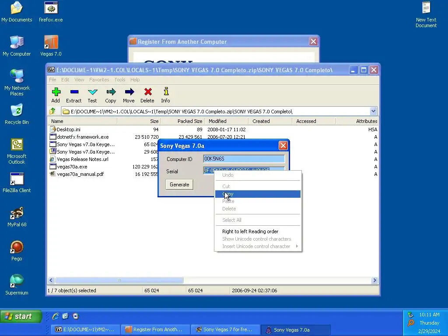448x336 pixels.
Task: Open the File menu in 7-Zip
Action: [52, 80]
